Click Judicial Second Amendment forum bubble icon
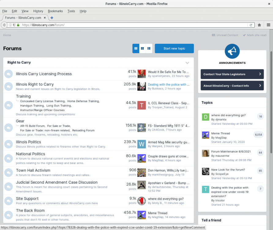 point(9,187)
